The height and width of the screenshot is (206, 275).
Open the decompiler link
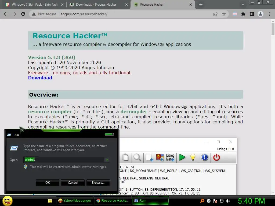[134, 112]
